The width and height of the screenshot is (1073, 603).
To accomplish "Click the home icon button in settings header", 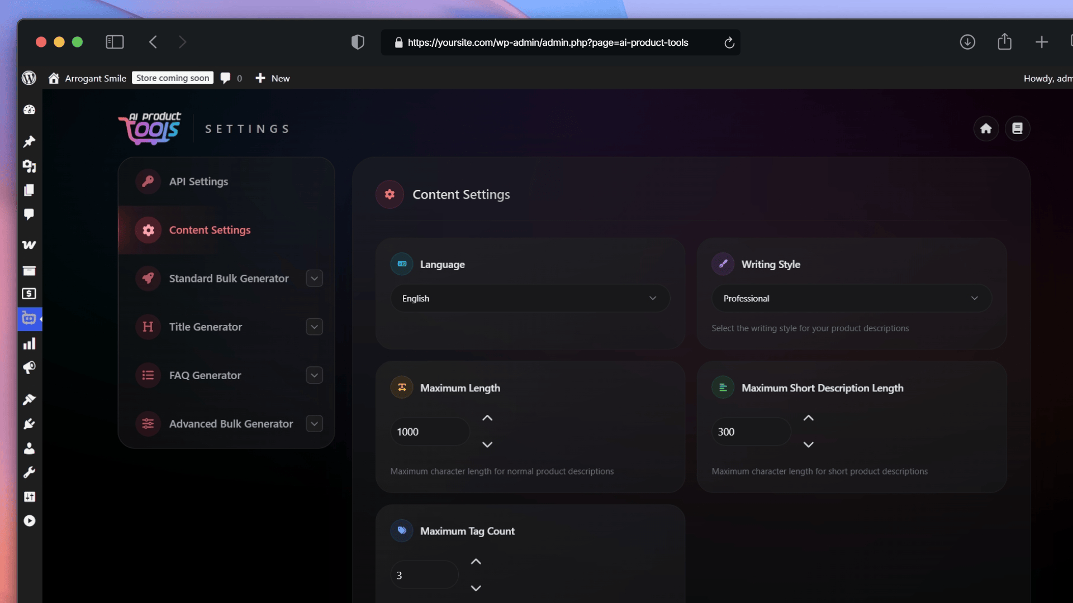I will [x=986, y=129].
